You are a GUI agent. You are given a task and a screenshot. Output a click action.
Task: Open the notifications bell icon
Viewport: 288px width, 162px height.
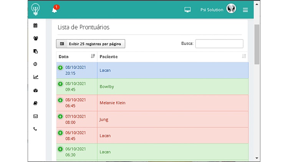point(55,10)
